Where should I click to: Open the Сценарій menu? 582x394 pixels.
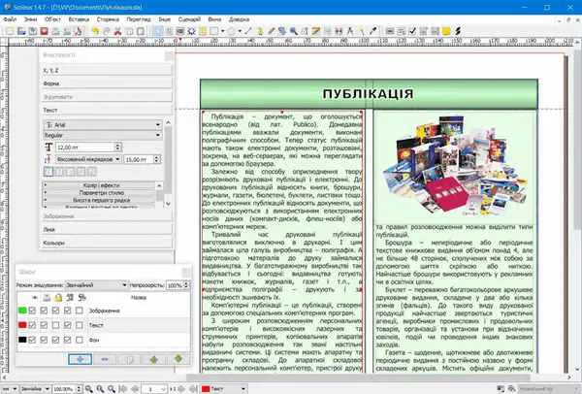click(x=189, y=19)
